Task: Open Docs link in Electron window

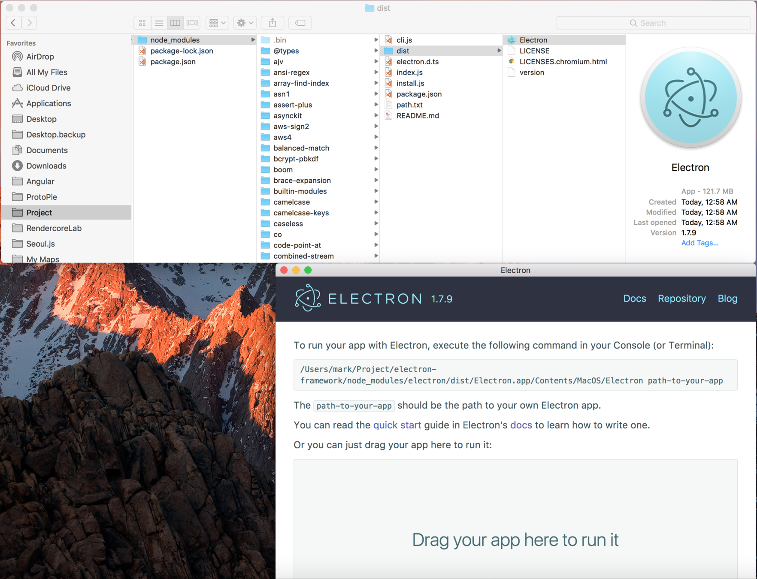Action: 635,299
